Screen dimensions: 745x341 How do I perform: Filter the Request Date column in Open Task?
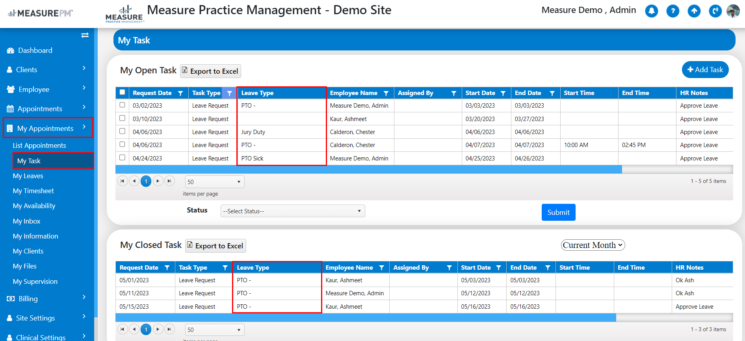(180, 93)
